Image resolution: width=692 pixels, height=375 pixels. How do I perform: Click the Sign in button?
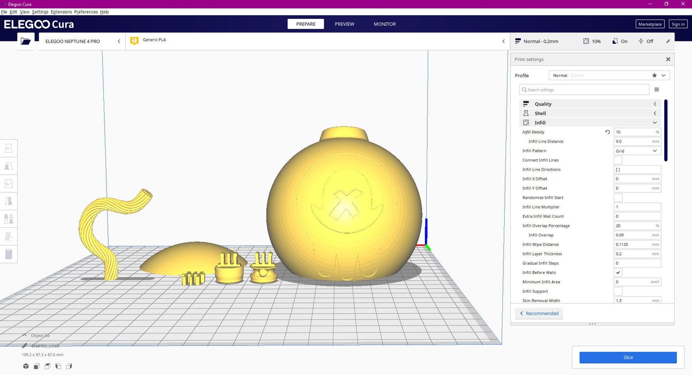point(678,24)
